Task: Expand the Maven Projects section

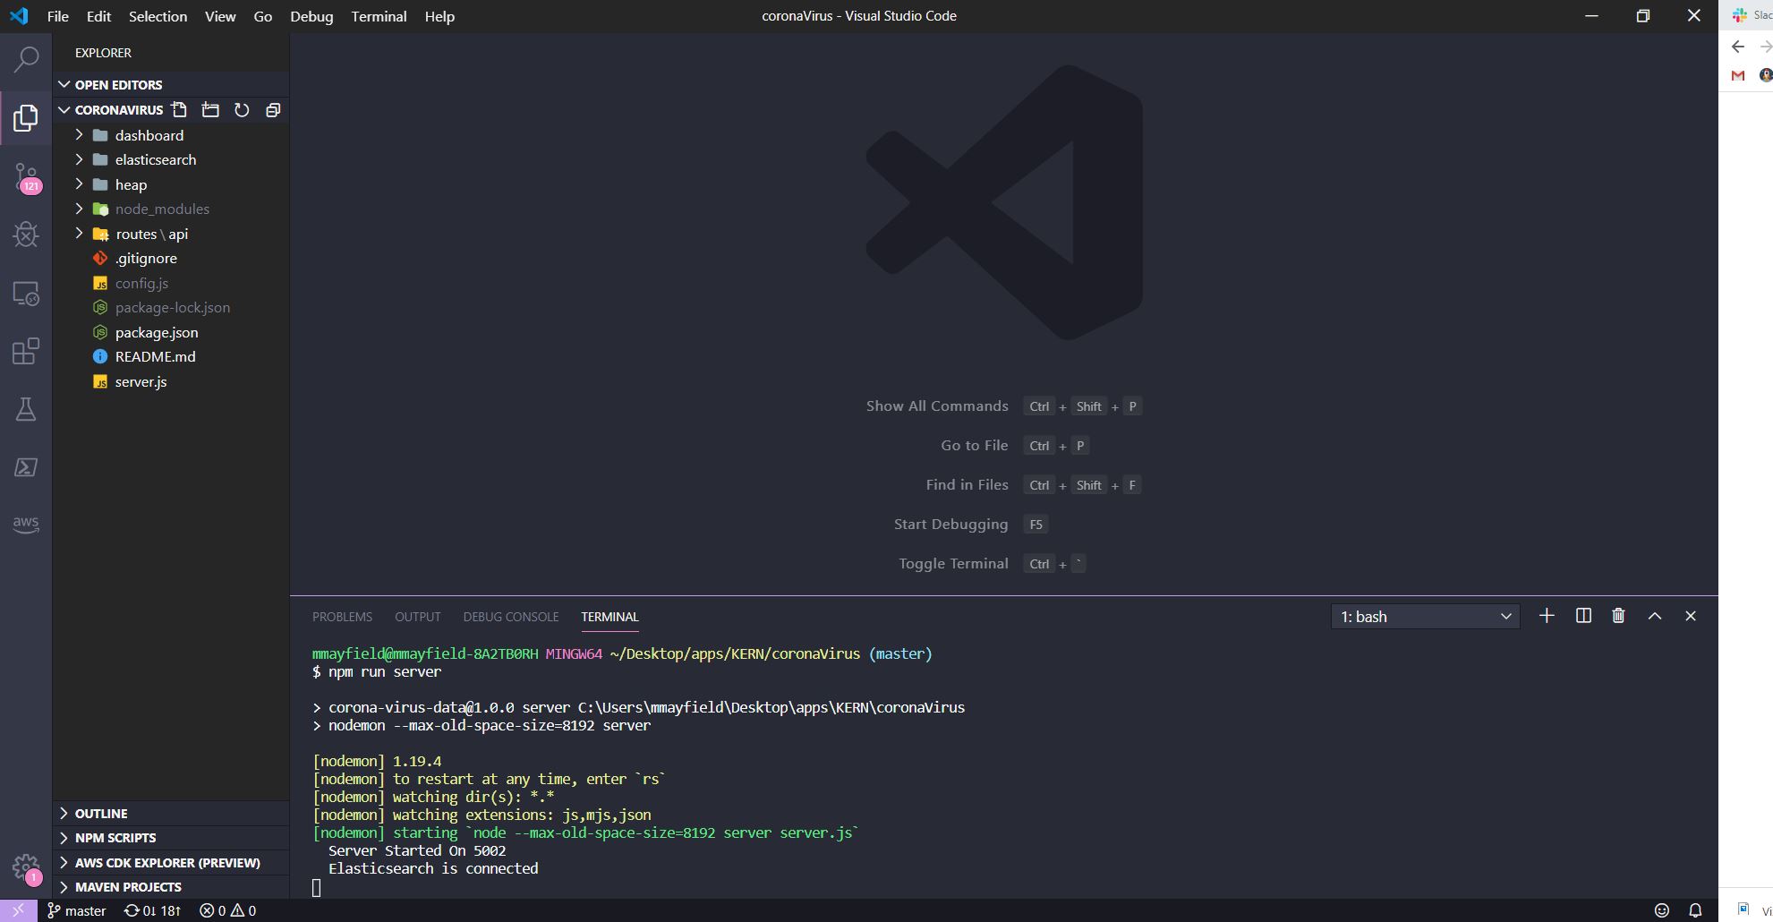Action: [x=171, y=887]
